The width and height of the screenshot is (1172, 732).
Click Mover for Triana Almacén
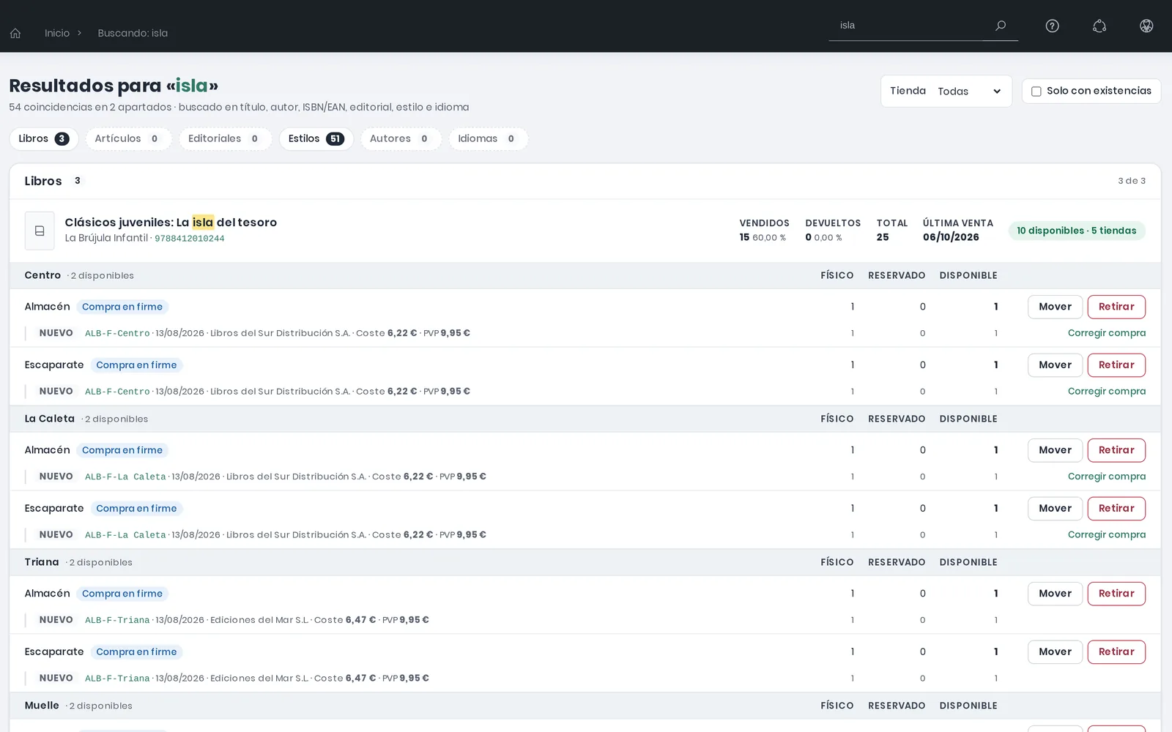click(1055, 594)
